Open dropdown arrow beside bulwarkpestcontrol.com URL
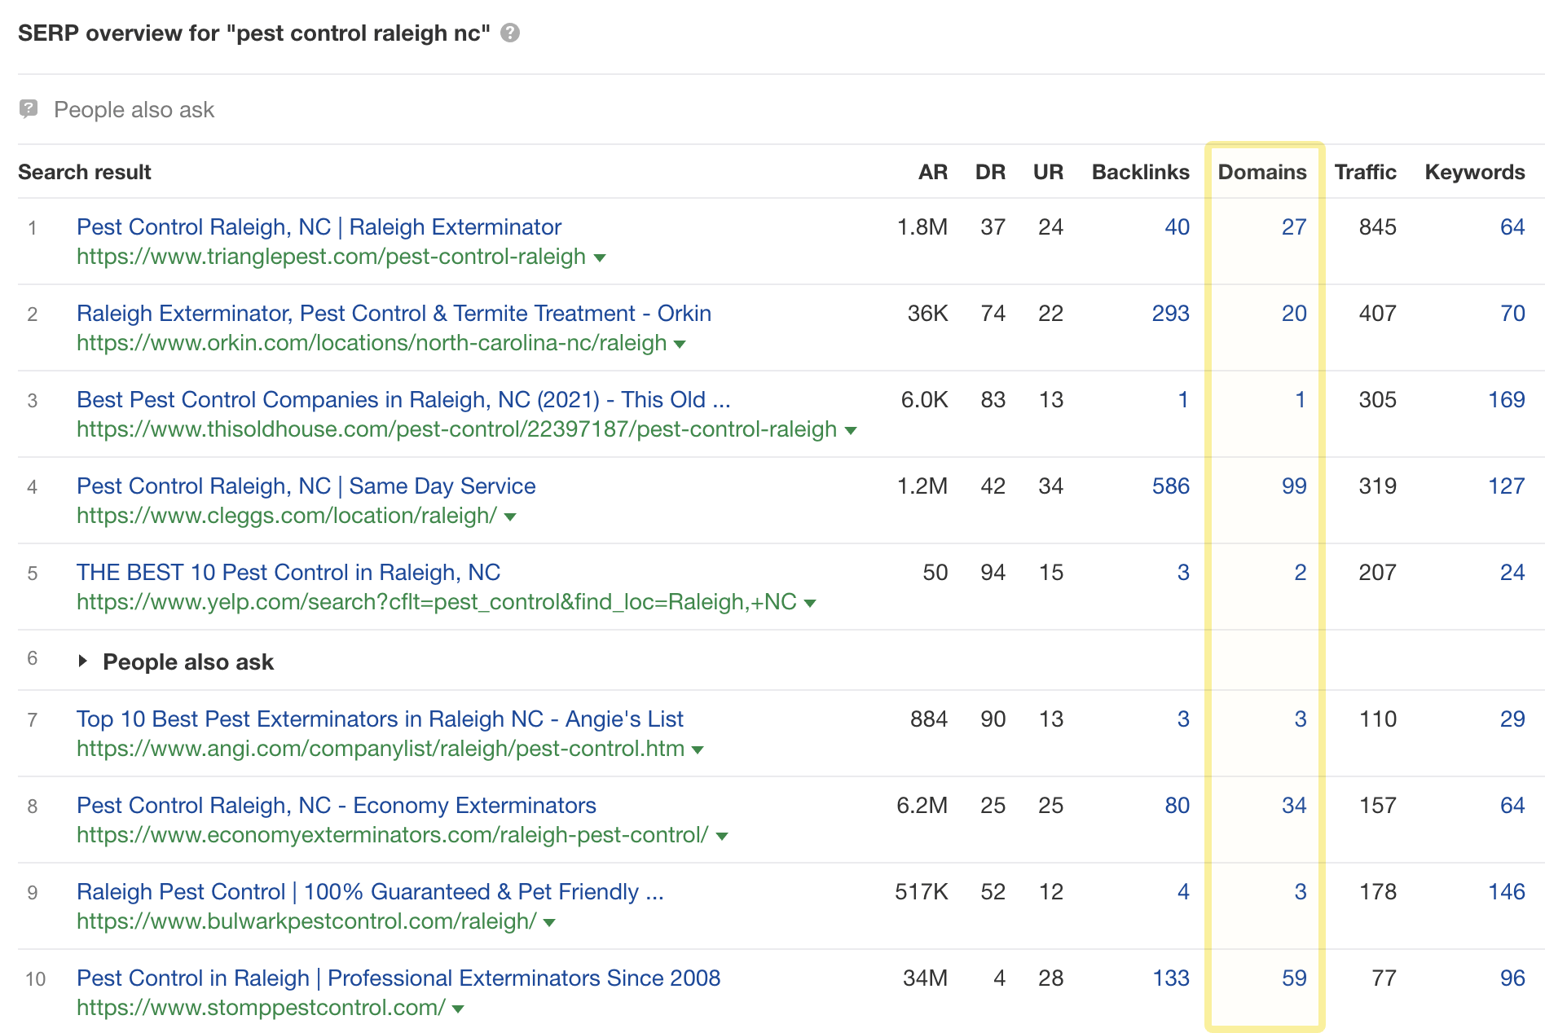Screen dimensions: 1545x1033 click(549, 923)
